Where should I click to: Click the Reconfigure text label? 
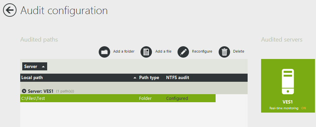pyautogui.click(x=202, y=52)
